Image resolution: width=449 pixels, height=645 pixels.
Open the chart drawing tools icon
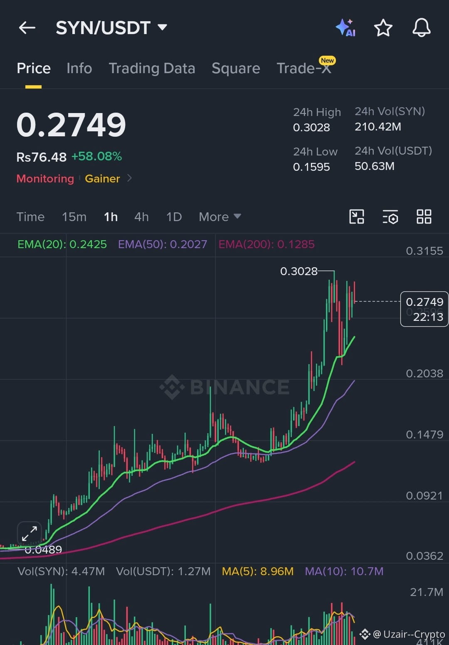(x=357, y=217)
